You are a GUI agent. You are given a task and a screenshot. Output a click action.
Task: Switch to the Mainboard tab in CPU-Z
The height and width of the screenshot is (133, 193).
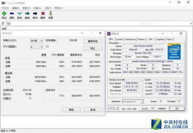(x=130, y=39)
